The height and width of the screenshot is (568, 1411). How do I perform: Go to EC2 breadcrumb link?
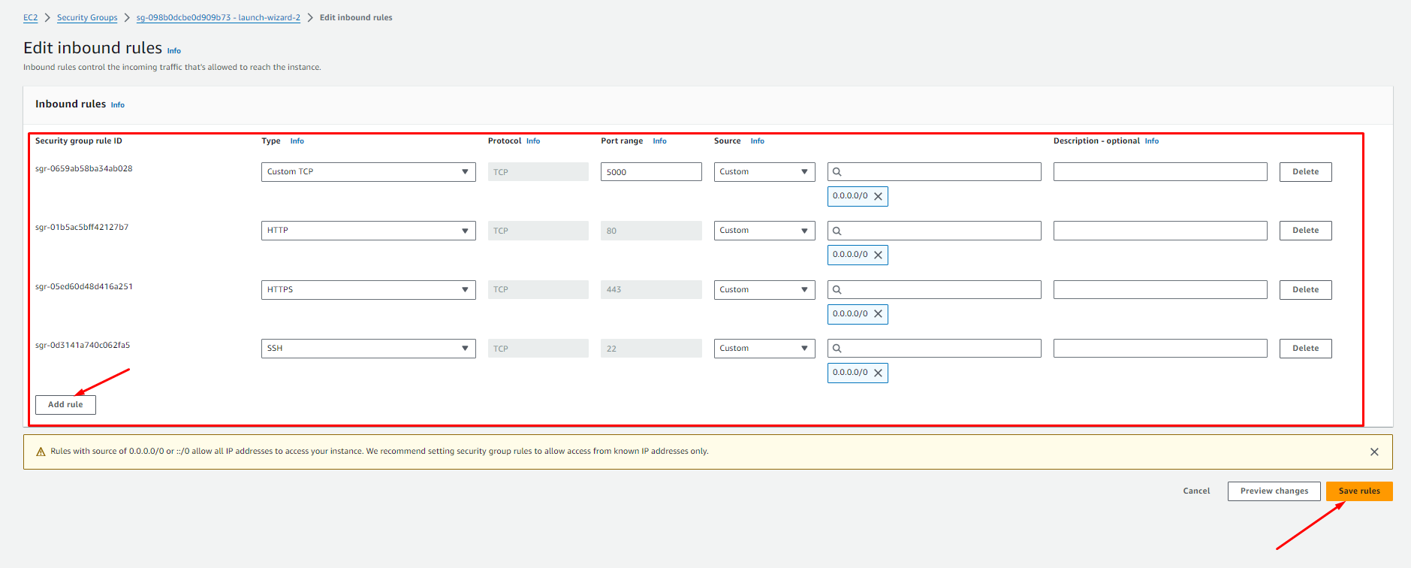click(x=30, y=18)
